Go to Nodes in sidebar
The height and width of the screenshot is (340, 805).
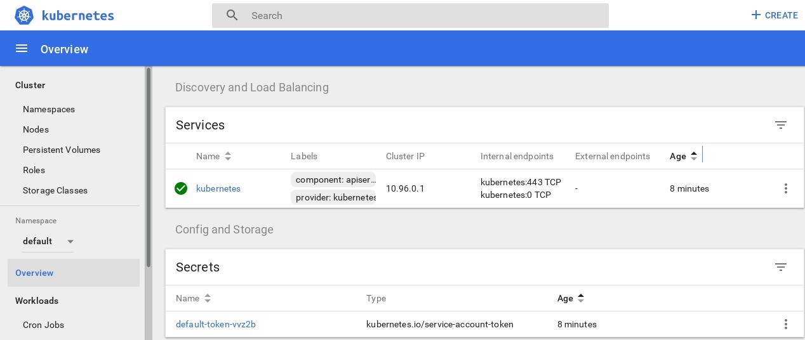[x=36, y=129]
